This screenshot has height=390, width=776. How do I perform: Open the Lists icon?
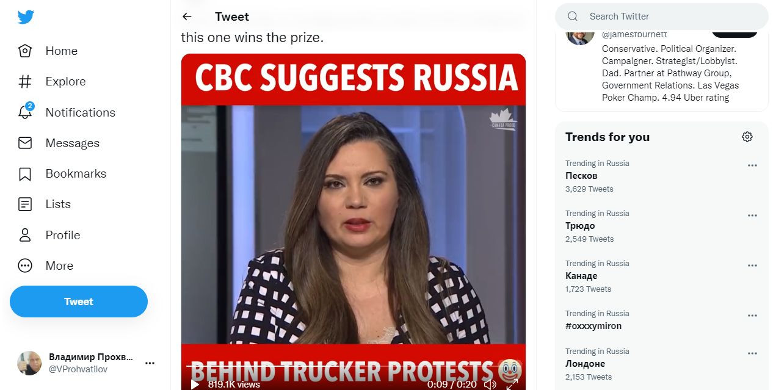(25, 204)
